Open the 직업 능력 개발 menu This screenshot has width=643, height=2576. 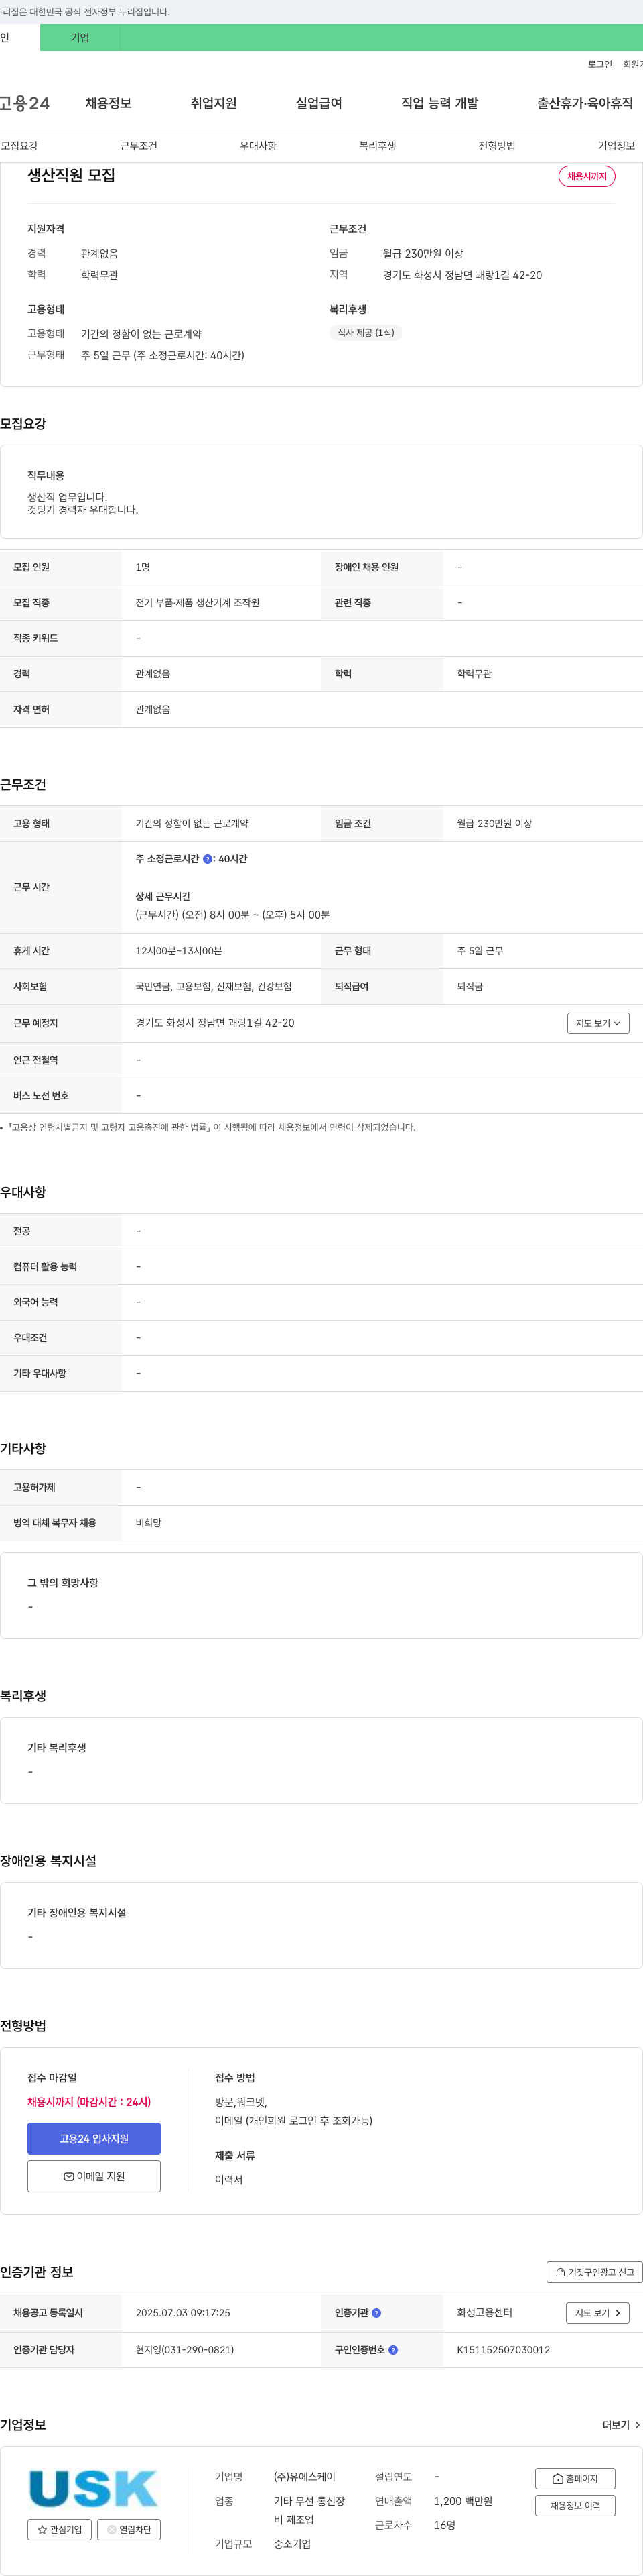(x=439, y=103)
